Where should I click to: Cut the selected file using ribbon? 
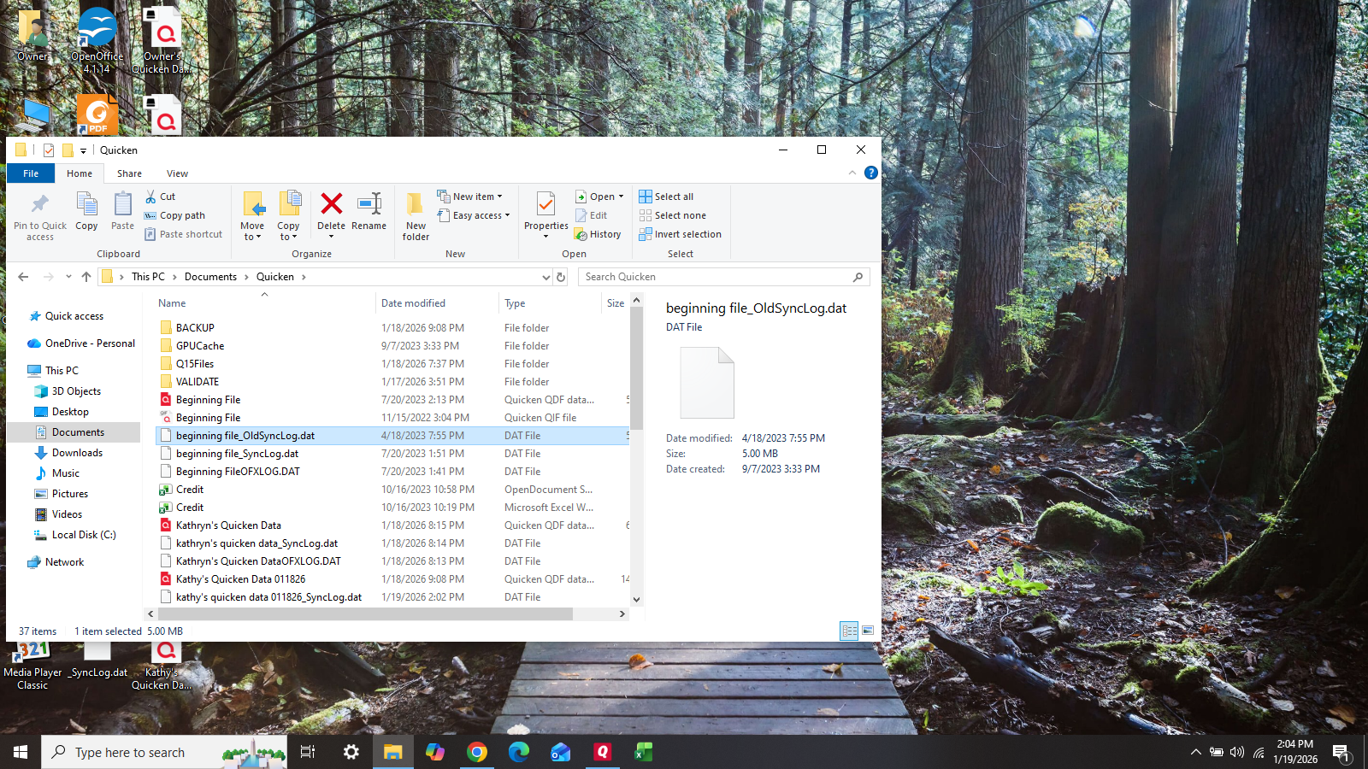click(x=160, y=197)
